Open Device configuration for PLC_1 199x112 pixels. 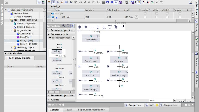(26, 24)
